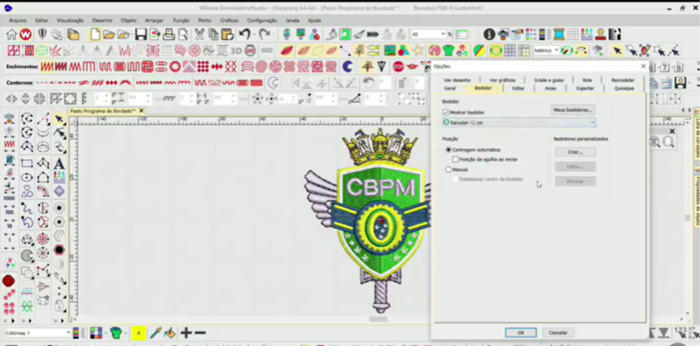Viewport: 700px width, 346px height.
Task: Open the Ponto menu
Action: point(204,21)
